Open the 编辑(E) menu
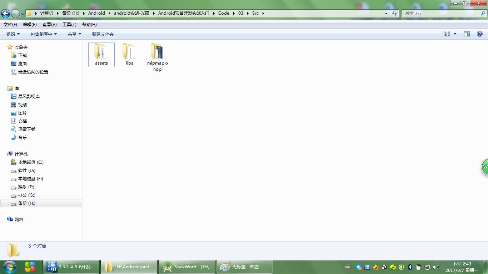The width and height of the screenshot is (488, 274). [x=30, y=25]
